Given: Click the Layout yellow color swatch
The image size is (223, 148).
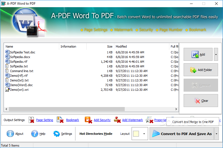Looking at the screenshot, I should click(136, 134).
